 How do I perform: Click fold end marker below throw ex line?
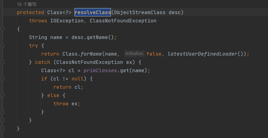tap(2, 112)
